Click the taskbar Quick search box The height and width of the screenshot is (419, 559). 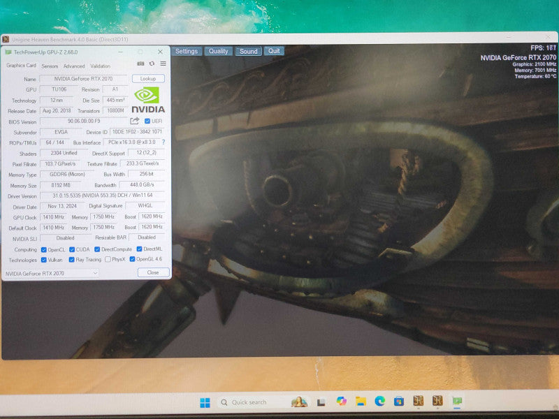(x=263, y=402)
